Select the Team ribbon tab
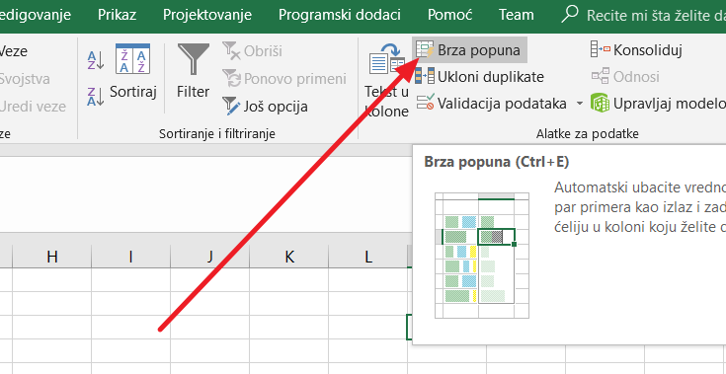 coord(517,15)
